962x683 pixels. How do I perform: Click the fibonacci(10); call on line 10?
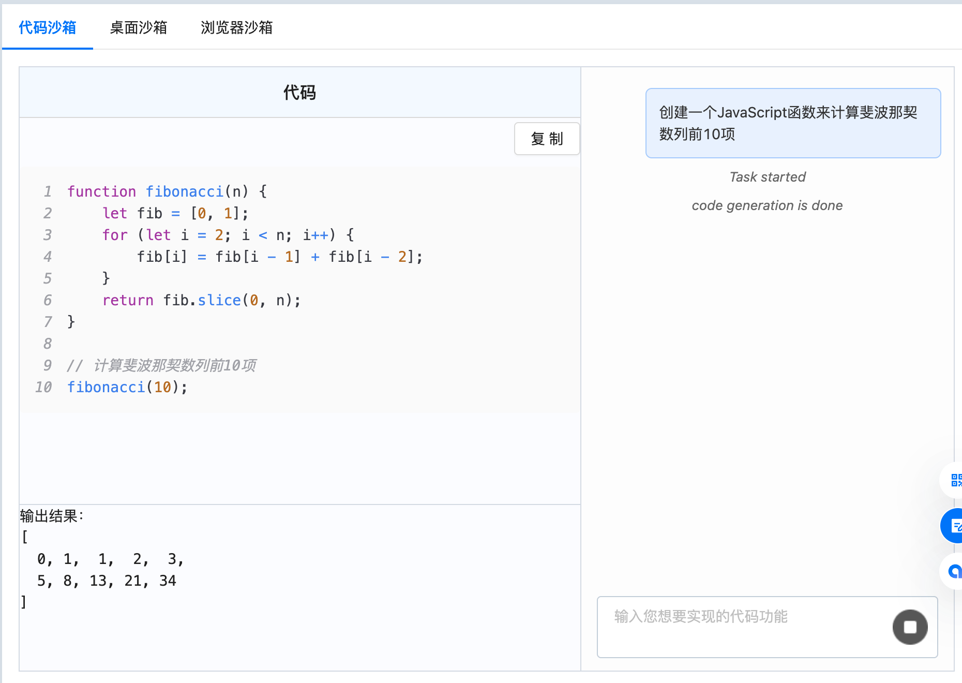coord(127,387)
